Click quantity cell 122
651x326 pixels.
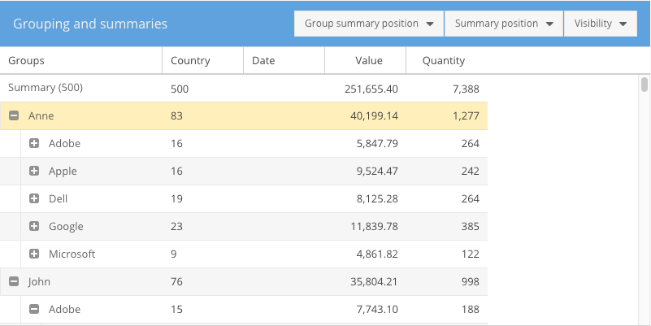[x=470, y=254]
